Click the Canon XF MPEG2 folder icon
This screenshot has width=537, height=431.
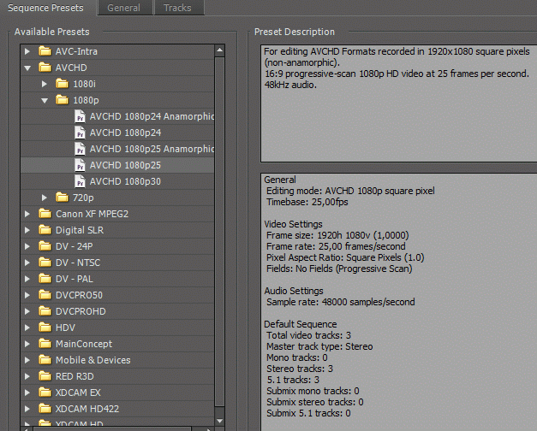[45, 214]
